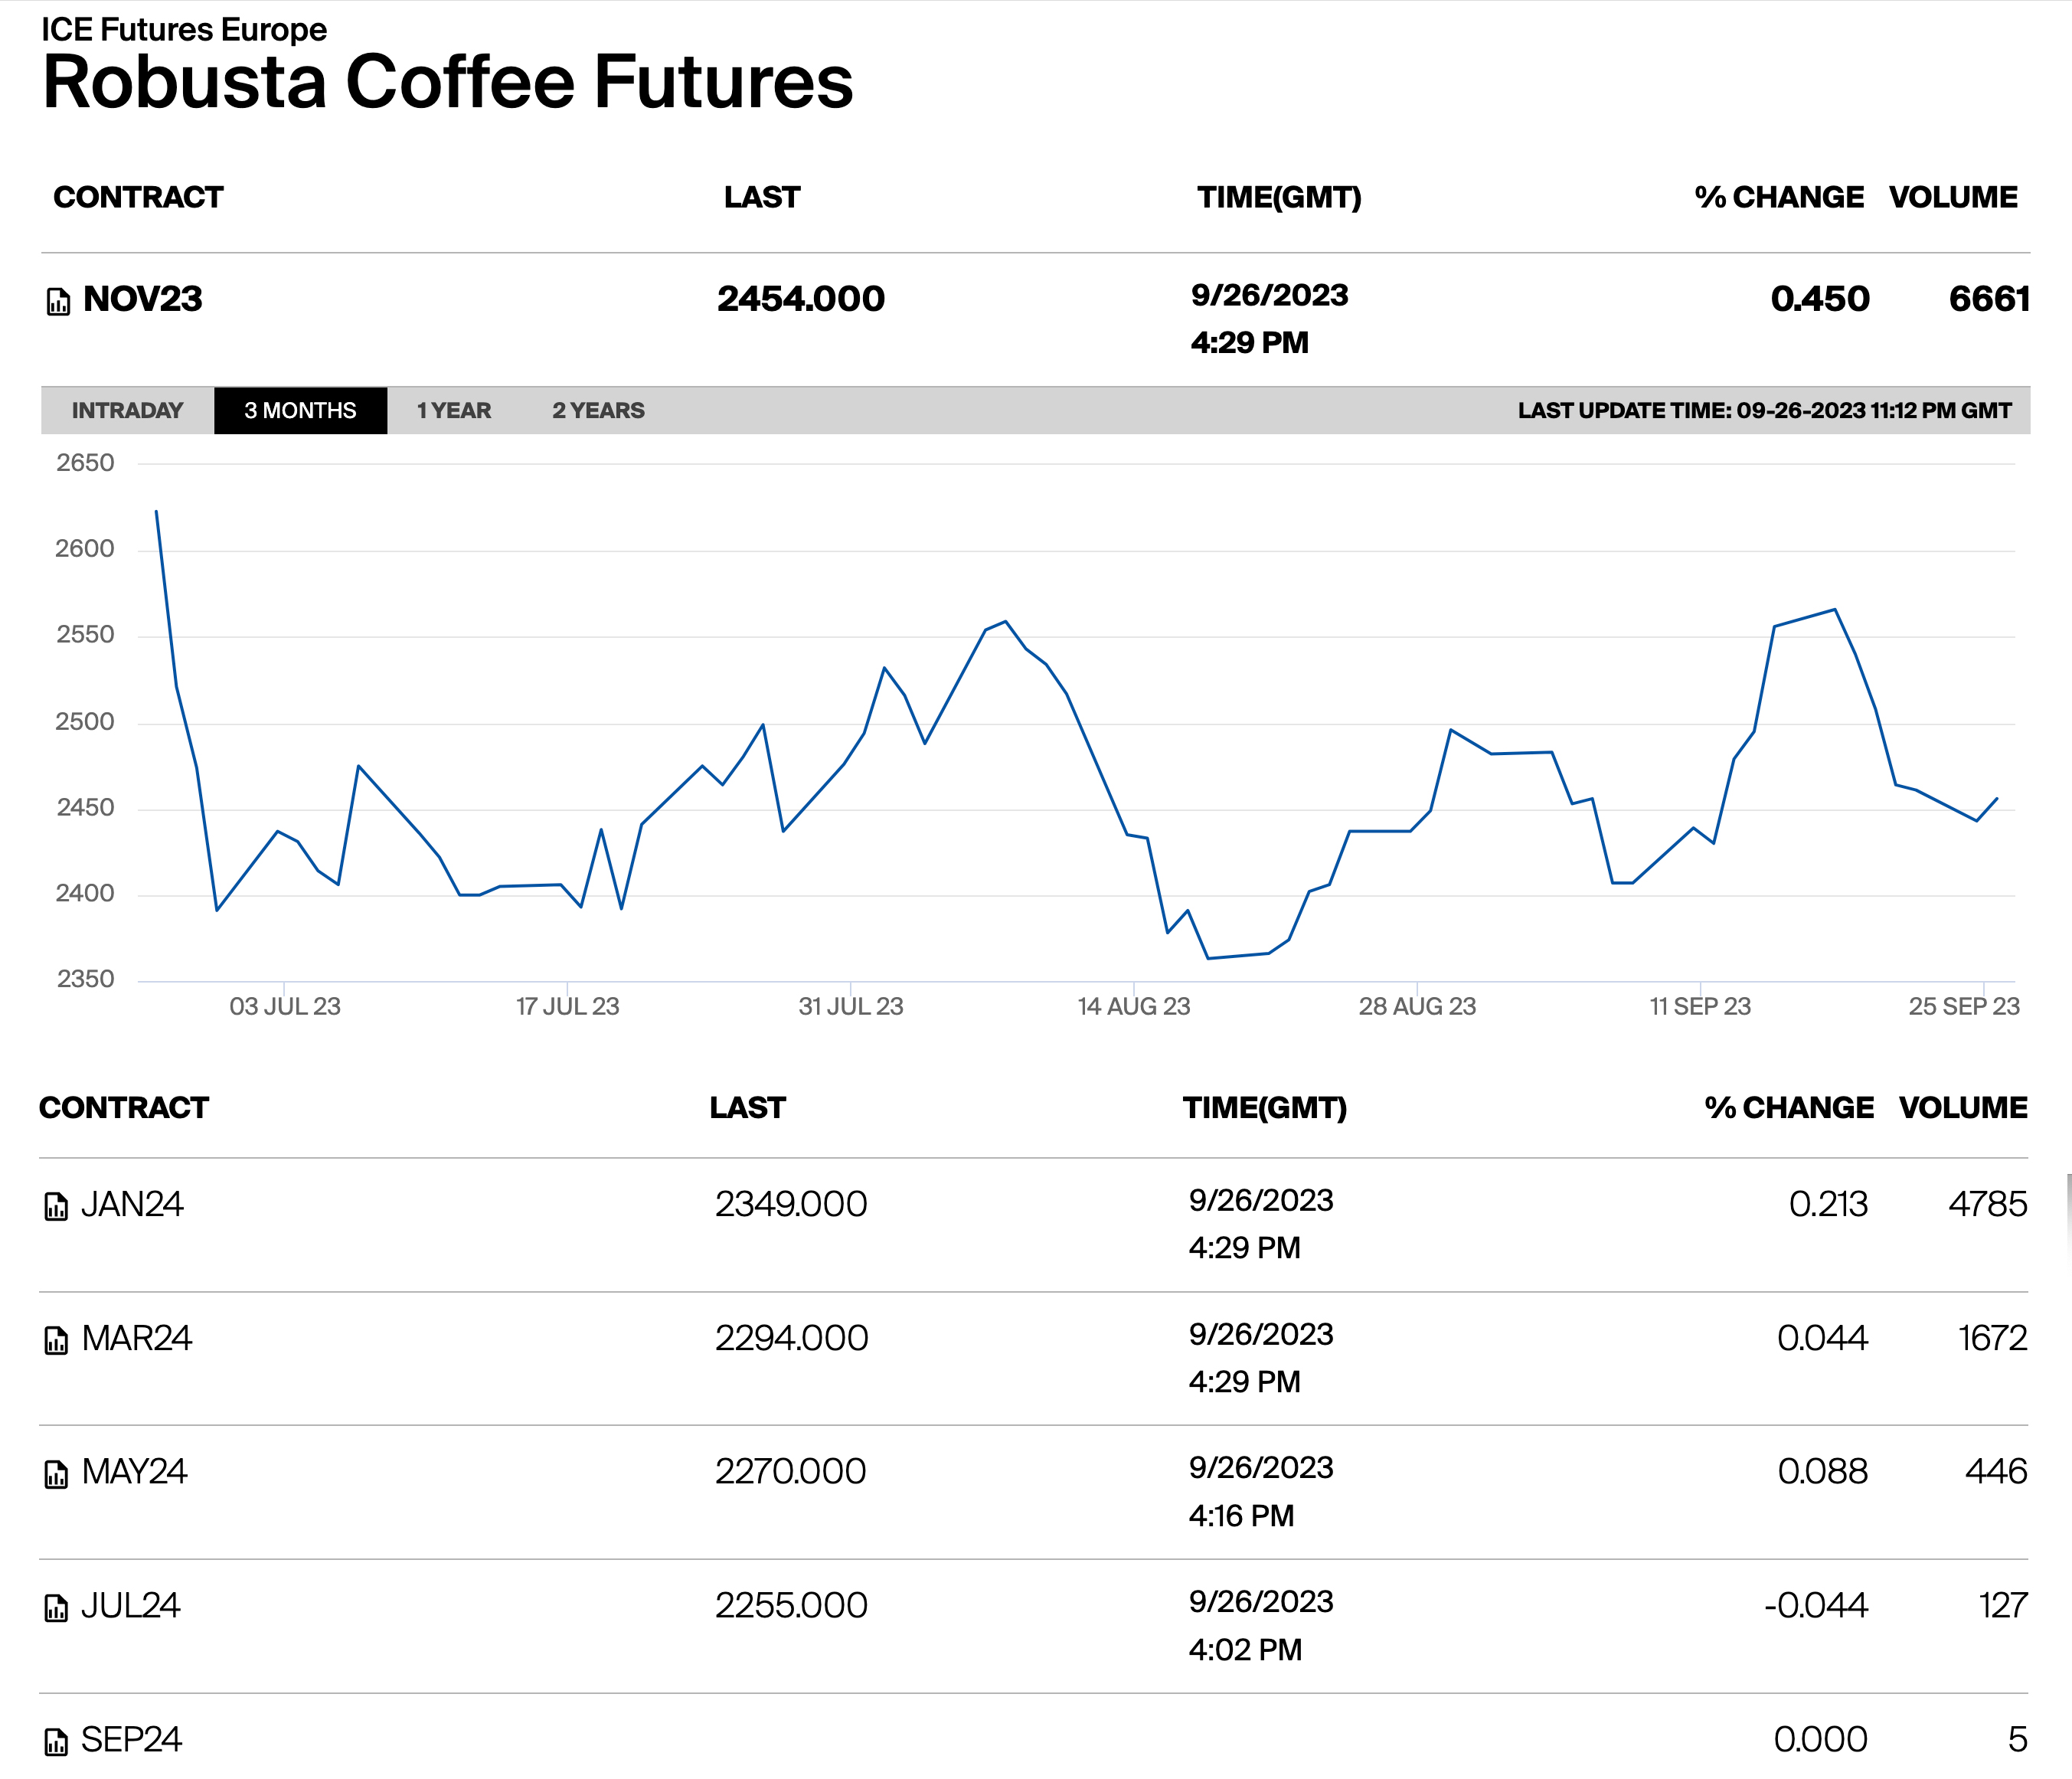Click the JAN24 percent change 0.213
The height and width of the screenshot is (1779, 2072).
tap(1828, 1205)
